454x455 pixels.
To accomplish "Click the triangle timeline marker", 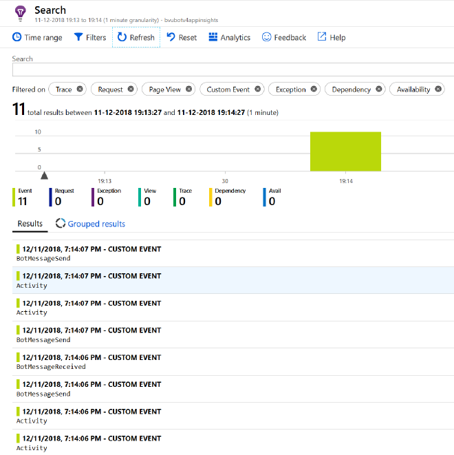I will [45, 176].
